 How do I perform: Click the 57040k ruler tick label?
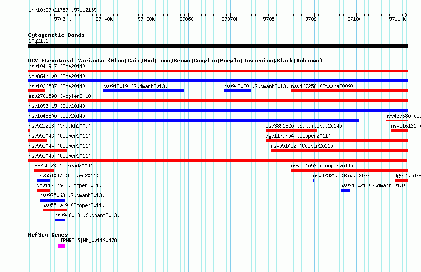[x=104, y=19]
